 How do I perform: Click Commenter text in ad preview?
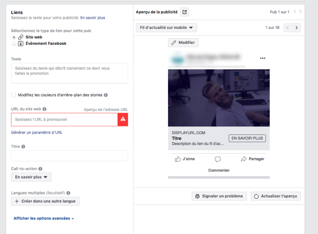[219, 170]
